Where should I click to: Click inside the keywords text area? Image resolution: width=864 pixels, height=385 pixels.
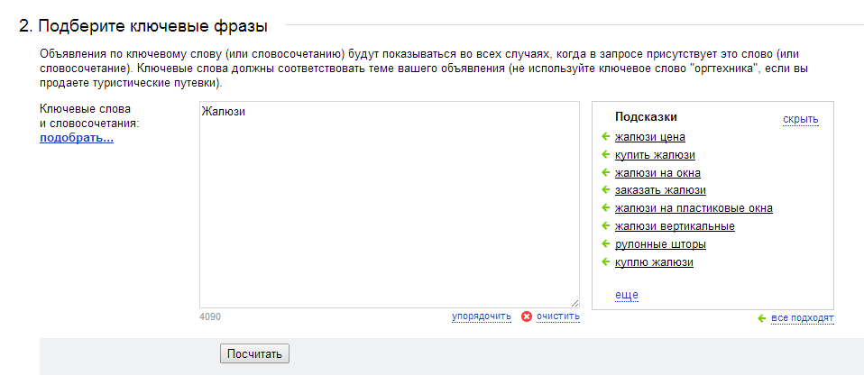pos(390,205)
